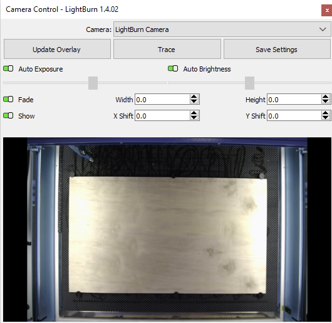332x323 pixels.
Task: Click the Auto Exposure slider handle
Action: click(93, 83)
